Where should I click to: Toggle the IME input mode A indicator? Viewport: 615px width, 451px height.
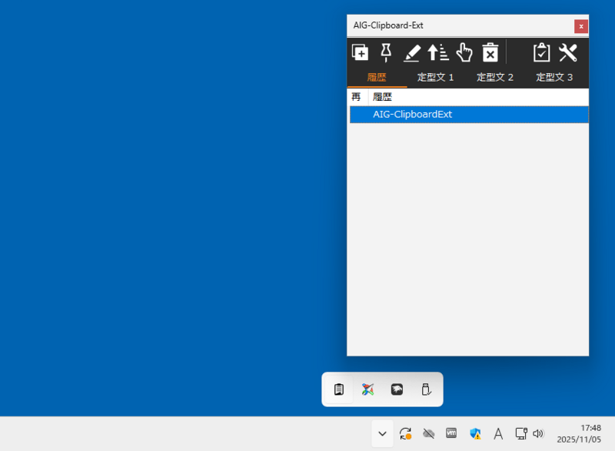[498, 433]
